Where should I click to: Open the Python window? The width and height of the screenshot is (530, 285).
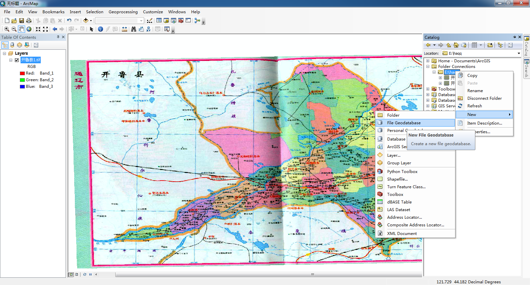pyautogui.click(x=188, y=21)
